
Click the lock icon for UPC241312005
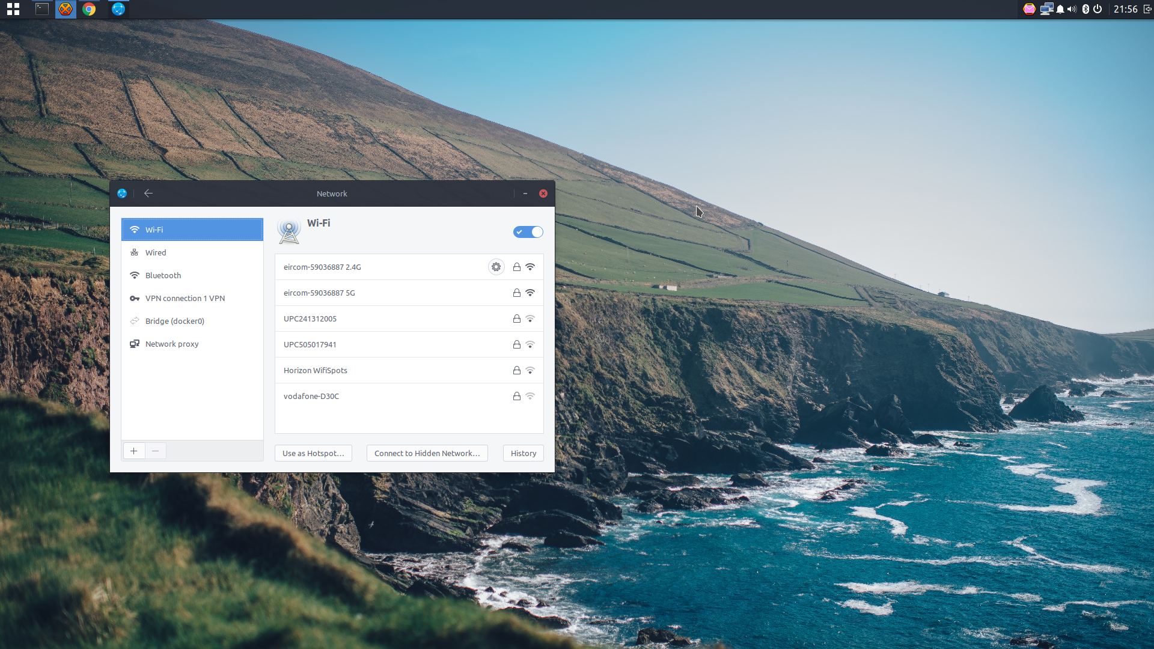coord(516,318)
